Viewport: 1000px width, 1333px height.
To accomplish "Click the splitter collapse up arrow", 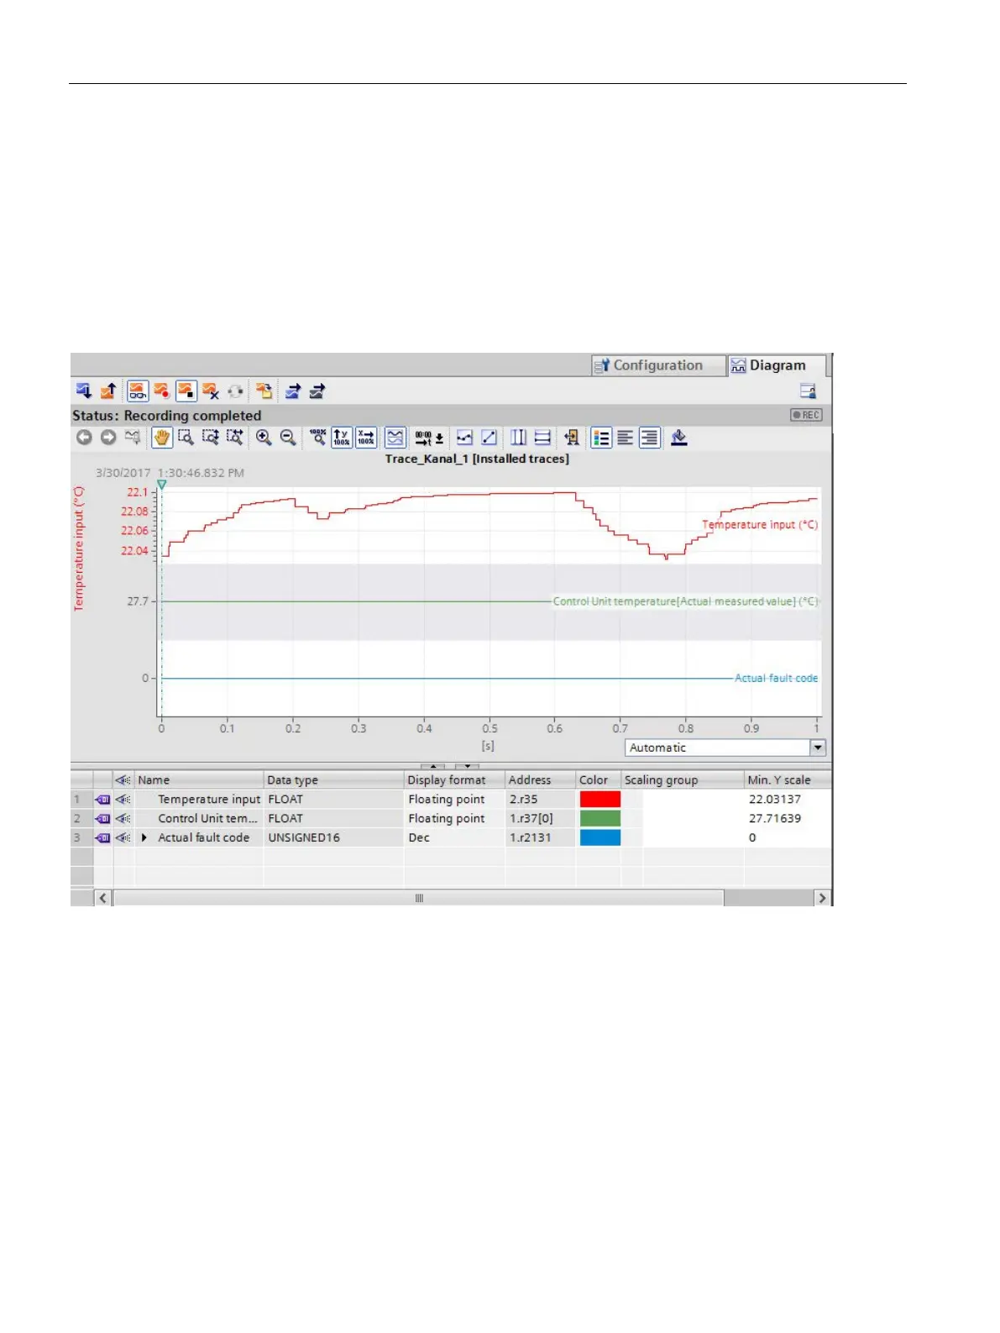I will pos(432,766).
